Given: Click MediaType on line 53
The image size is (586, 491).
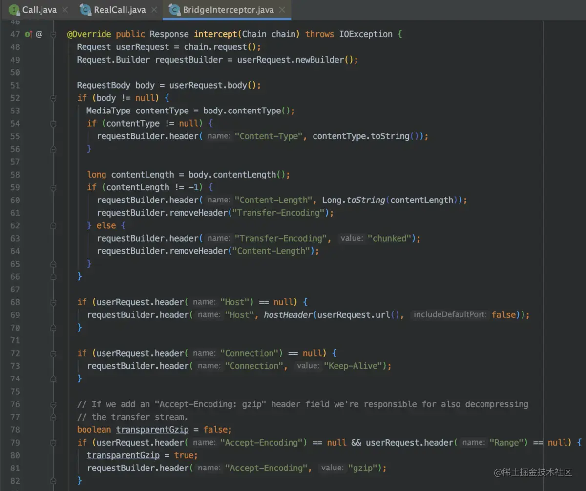Looking at the screenshot, I should pos(108,111).
